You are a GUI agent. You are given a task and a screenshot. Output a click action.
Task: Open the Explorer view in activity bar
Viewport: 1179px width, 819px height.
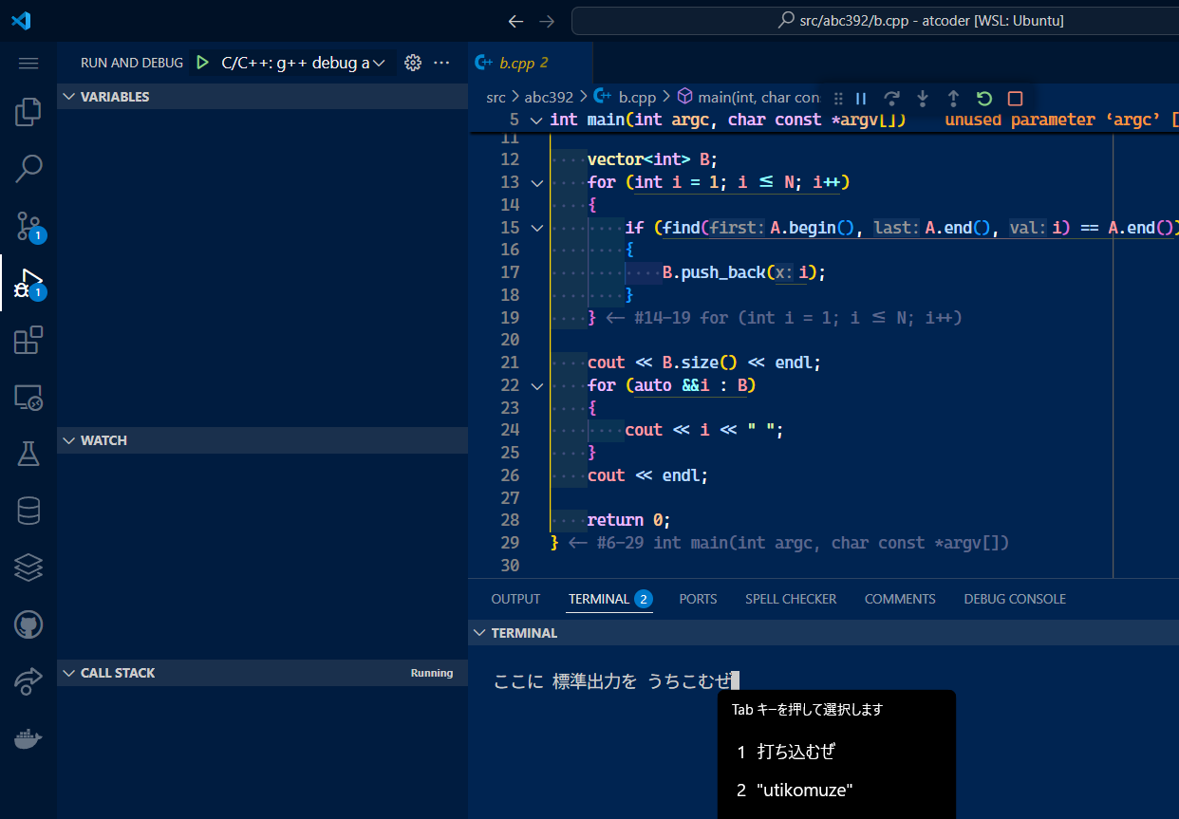[x=28, y=112]
